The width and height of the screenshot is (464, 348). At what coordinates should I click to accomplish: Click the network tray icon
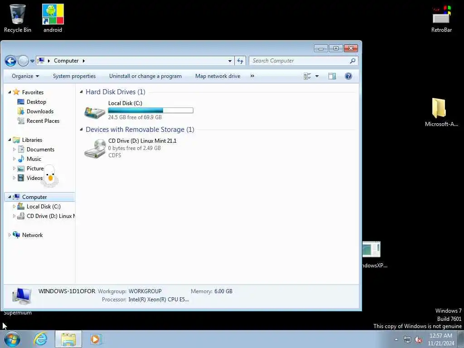point(407,340)
